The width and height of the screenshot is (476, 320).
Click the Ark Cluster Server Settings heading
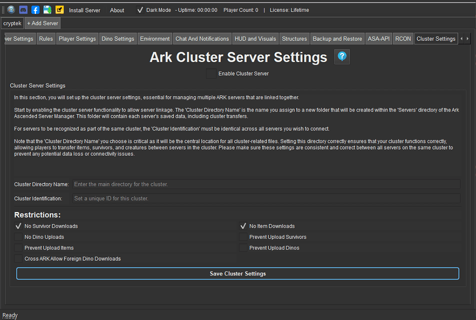tap(238, 57)
